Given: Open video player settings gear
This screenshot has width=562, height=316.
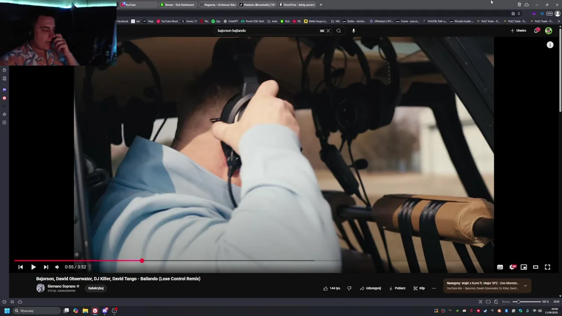Looking at the screenshot, I should [x=512, y=267].
